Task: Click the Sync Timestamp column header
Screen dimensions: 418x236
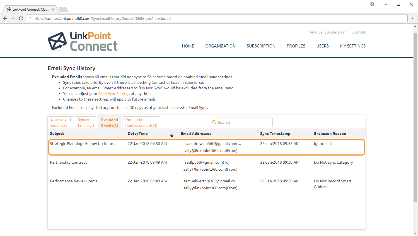Action: 275,134
